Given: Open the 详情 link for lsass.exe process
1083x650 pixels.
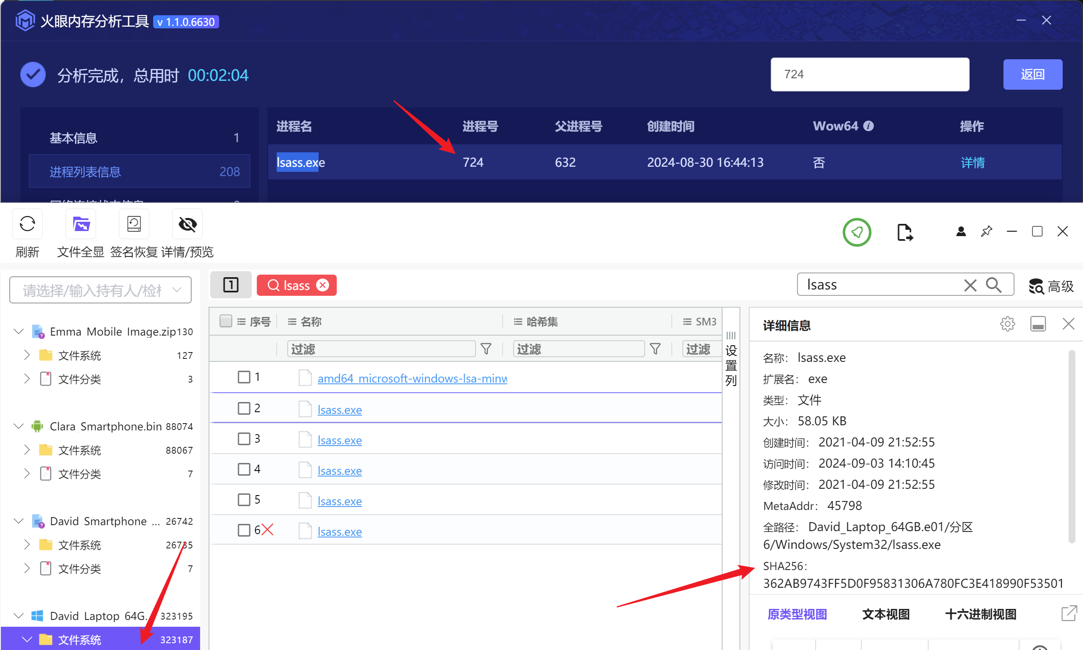Looking at the screenshot, I should point(972,162).
